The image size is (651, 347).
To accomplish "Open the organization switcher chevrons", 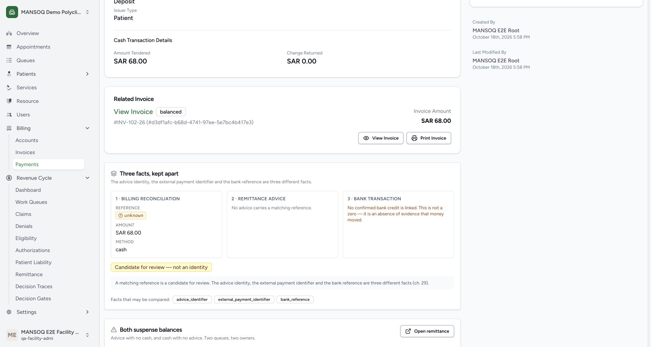I will click(87, 12).
